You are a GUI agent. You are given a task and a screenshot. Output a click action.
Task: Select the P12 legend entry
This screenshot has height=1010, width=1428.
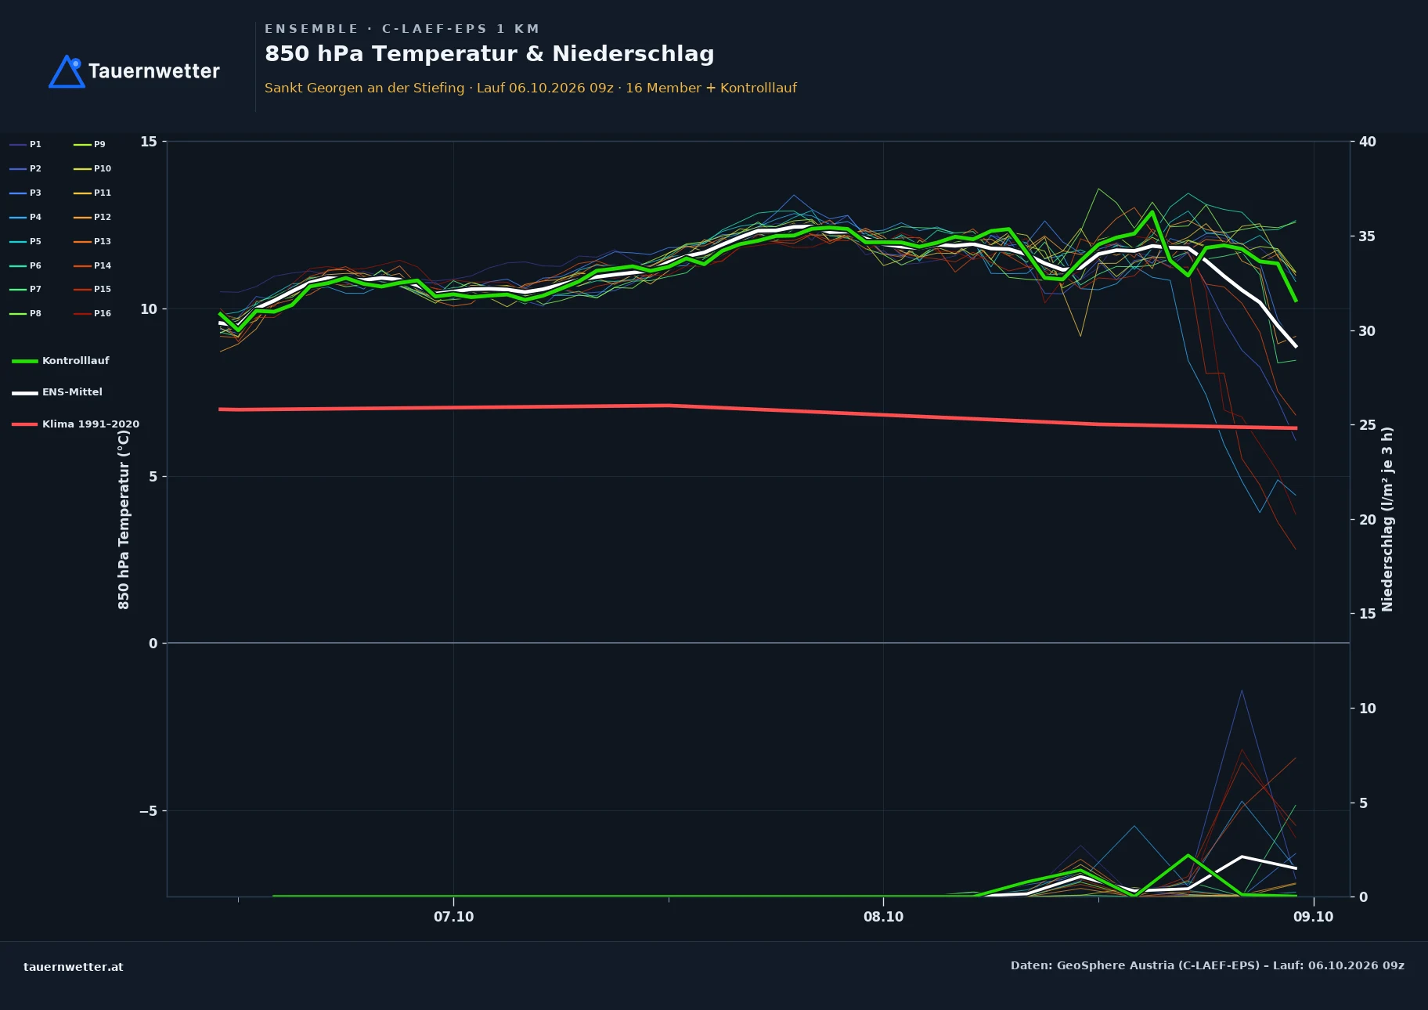coord(92,217)
